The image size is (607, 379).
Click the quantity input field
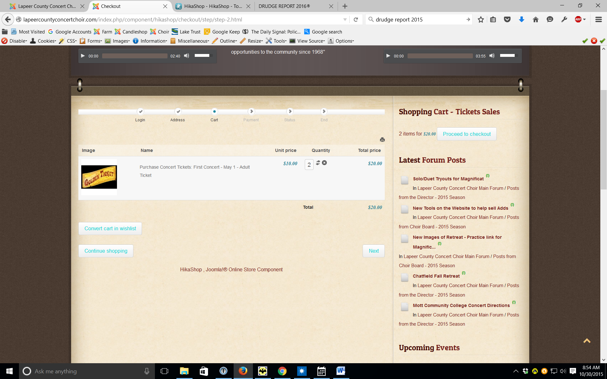coord(309,165)
